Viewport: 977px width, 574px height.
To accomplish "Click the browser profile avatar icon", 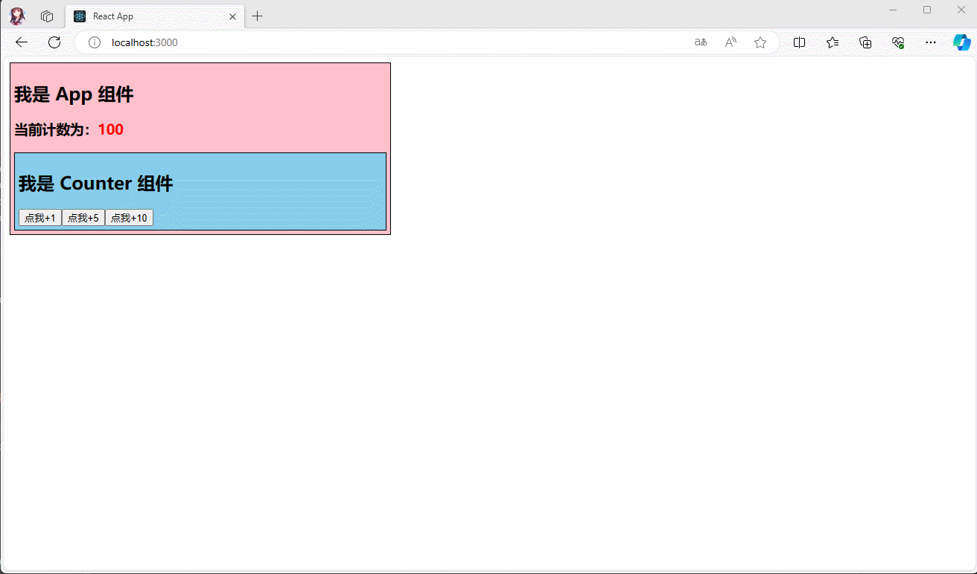I will [x=17, y=16].
